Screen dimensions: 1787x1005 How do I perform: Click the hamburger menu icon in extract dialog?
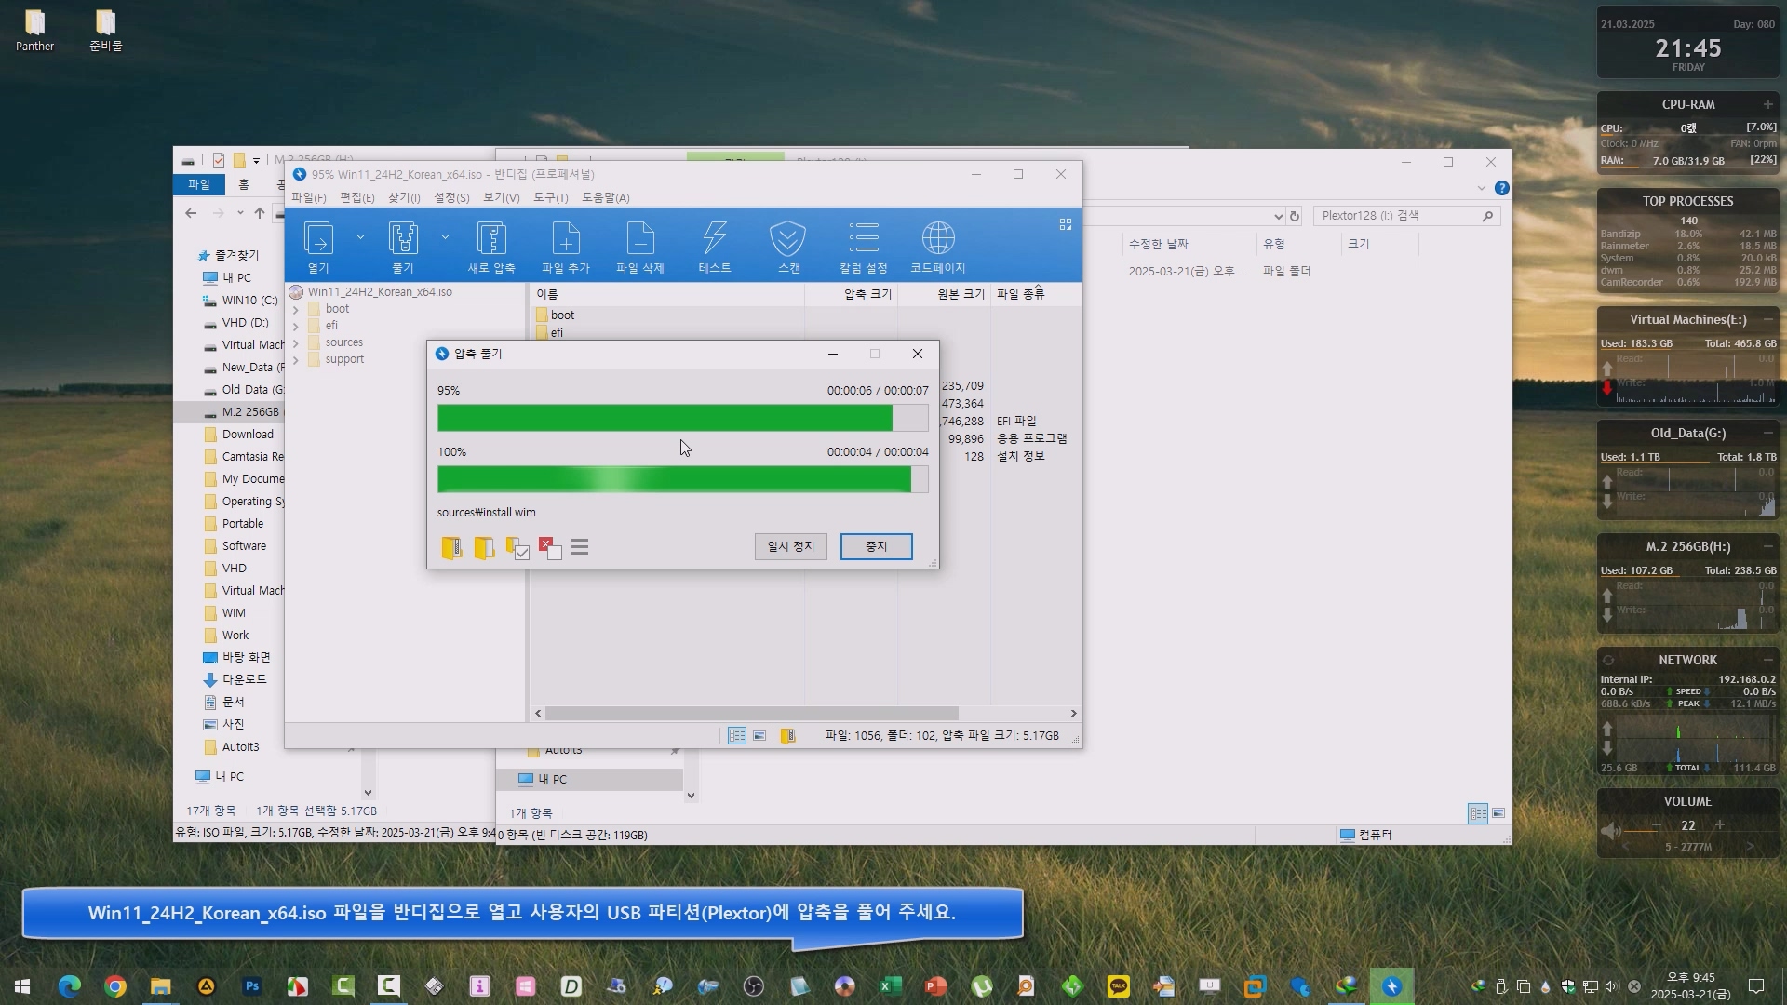pyautogui.click(x=580, y=547)
